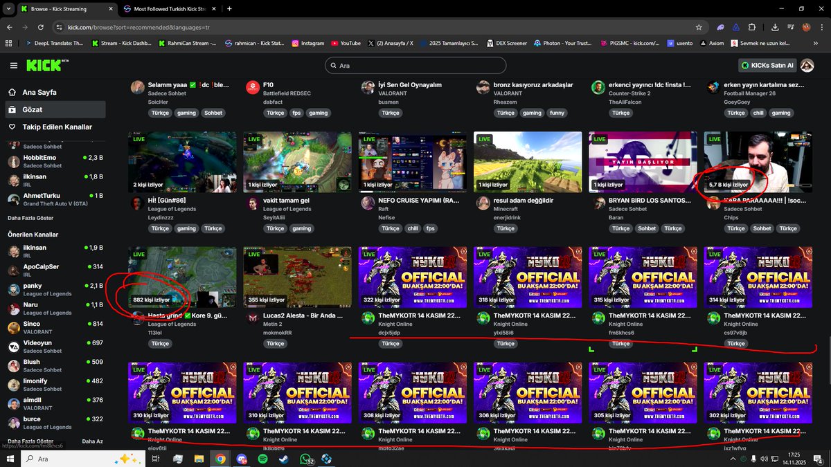Open Takip Edilen Kanallar heart item
The height and width of the screenshot is (467, 831).
pyautogui.click(x=57, y=127)
